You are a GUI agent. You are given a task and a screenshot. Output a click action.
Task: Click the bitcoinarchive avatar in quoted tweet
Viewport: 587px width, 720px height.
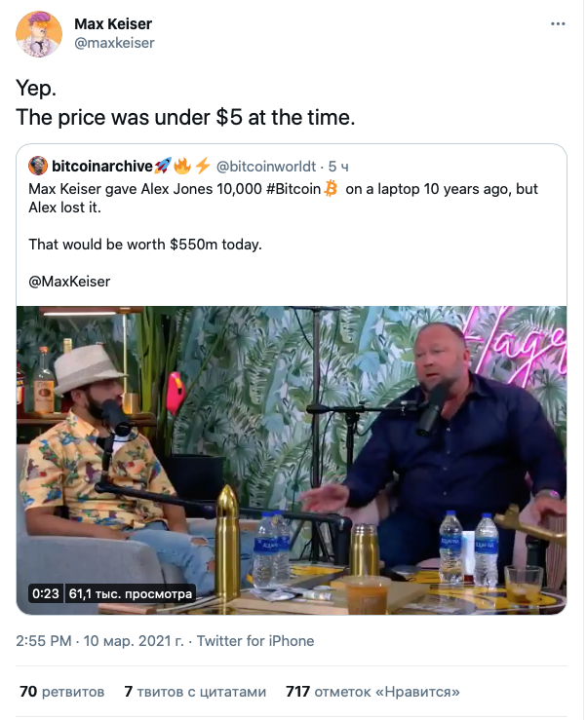[x=38, y=166]
